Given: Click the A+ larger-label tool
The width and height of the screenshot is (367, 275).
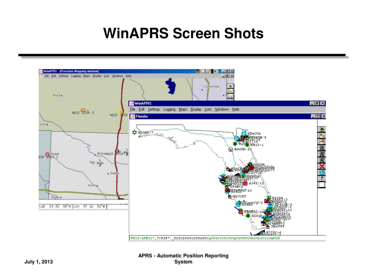Looking at the screenshot, I should 322,154.
